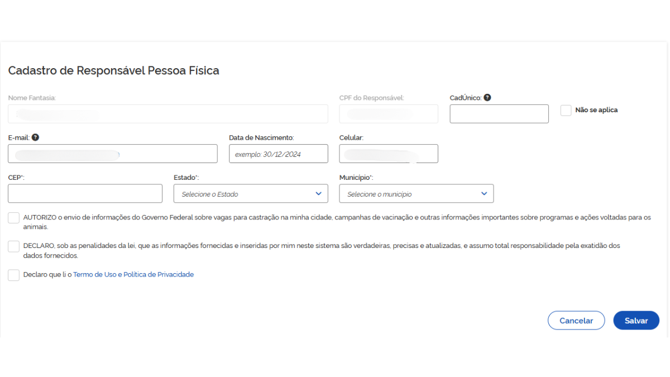
Task: Click the CPF do Responsável field
Action: [x=388, y=114]
